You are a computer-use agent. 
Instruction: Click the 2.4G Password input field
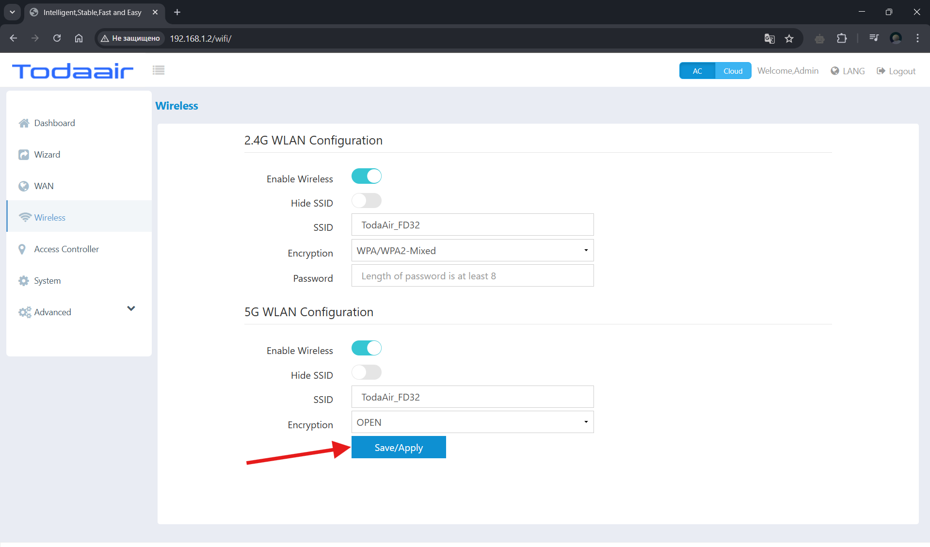point(472,276)
